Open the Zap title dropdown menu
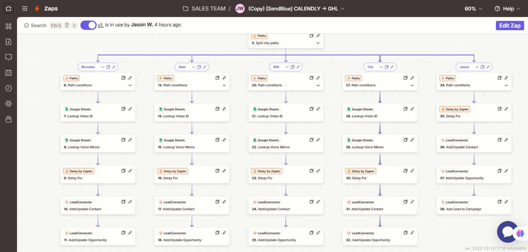Screen dimensions: 528x252 click(x=342, y=9)
